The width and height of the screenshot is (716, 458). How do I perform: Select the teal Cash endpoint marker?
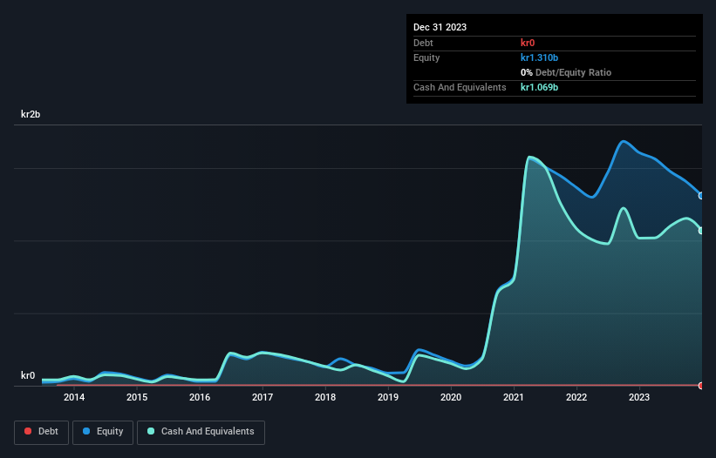701,231
